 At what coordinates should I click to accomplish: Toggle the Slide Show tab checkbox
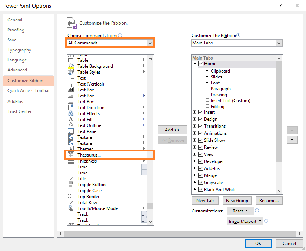click(x=200, y=140)
